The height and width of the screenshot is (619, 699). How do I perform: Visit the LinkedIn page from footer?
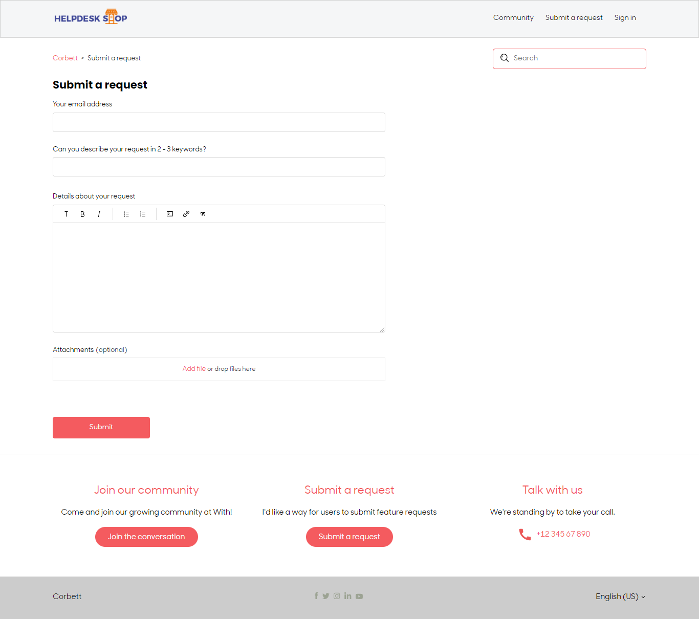(x=348, y=596)
